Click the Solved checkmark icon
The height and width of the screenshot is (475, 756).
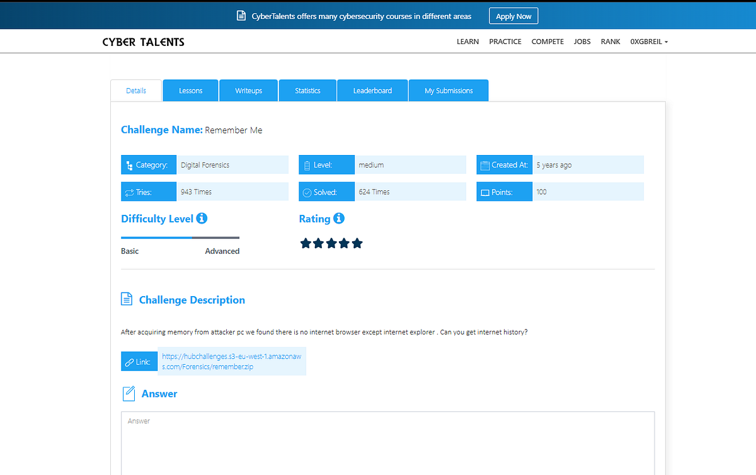307,192
